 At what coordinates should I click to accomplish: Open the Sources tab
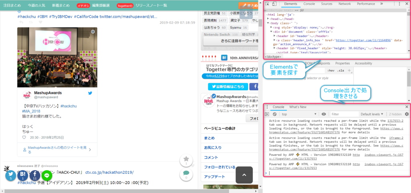coord(327,4)
